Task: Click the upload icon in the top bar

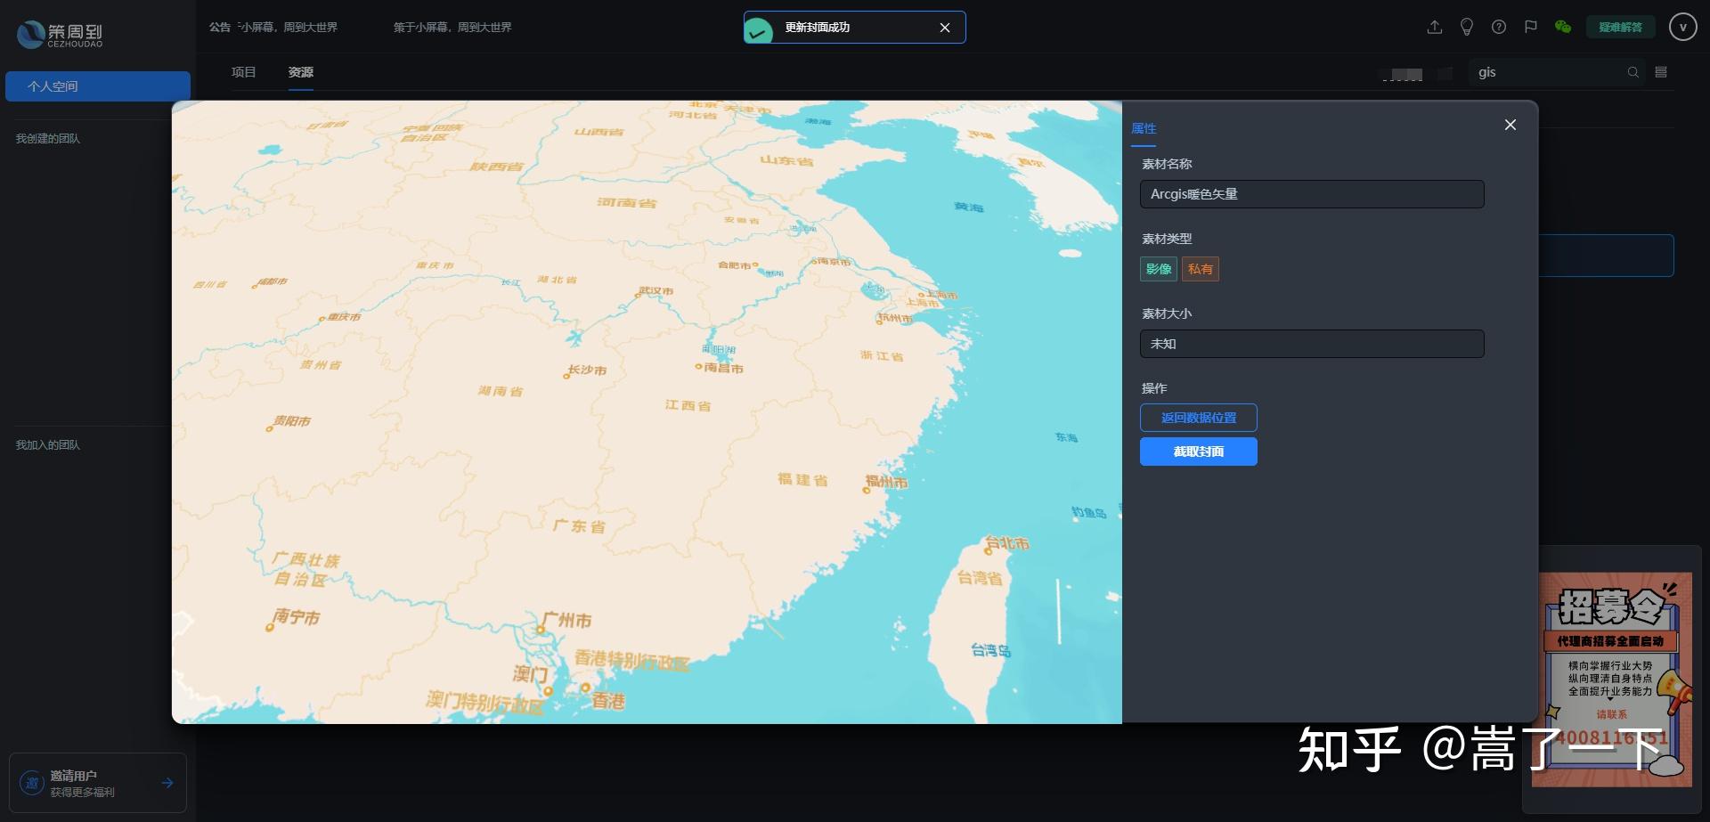Action: 1434,27
